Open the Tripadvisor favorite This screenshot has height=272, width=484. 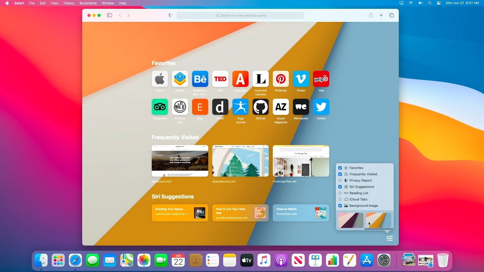click(160, 107)
